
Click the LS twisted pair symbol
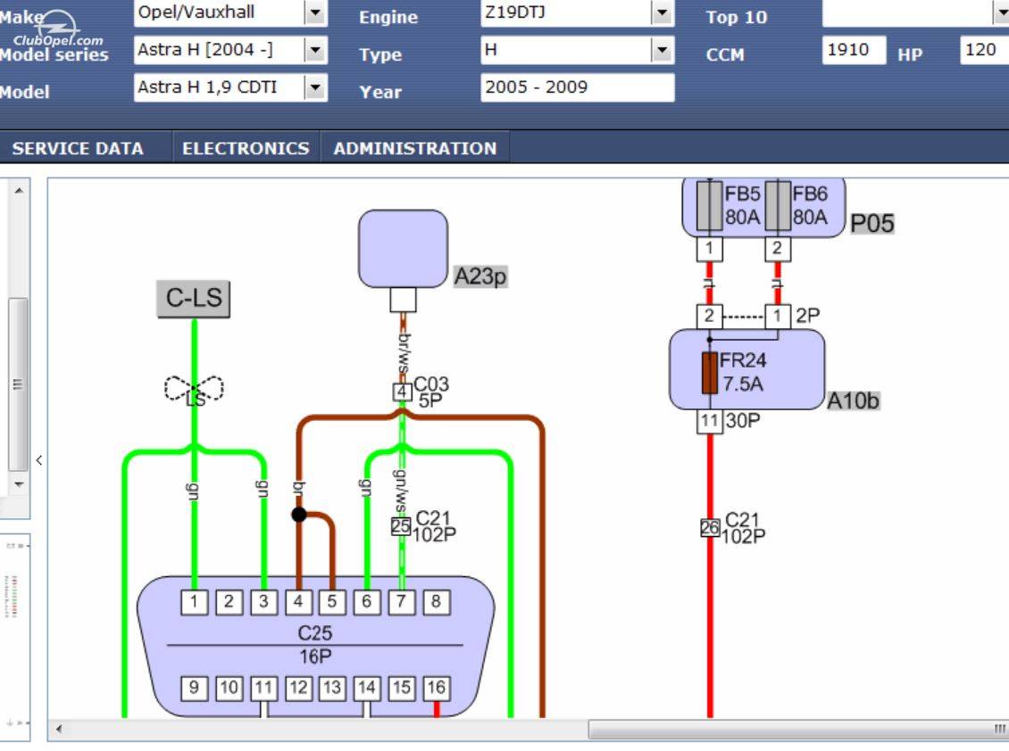(x=195, y=390)
